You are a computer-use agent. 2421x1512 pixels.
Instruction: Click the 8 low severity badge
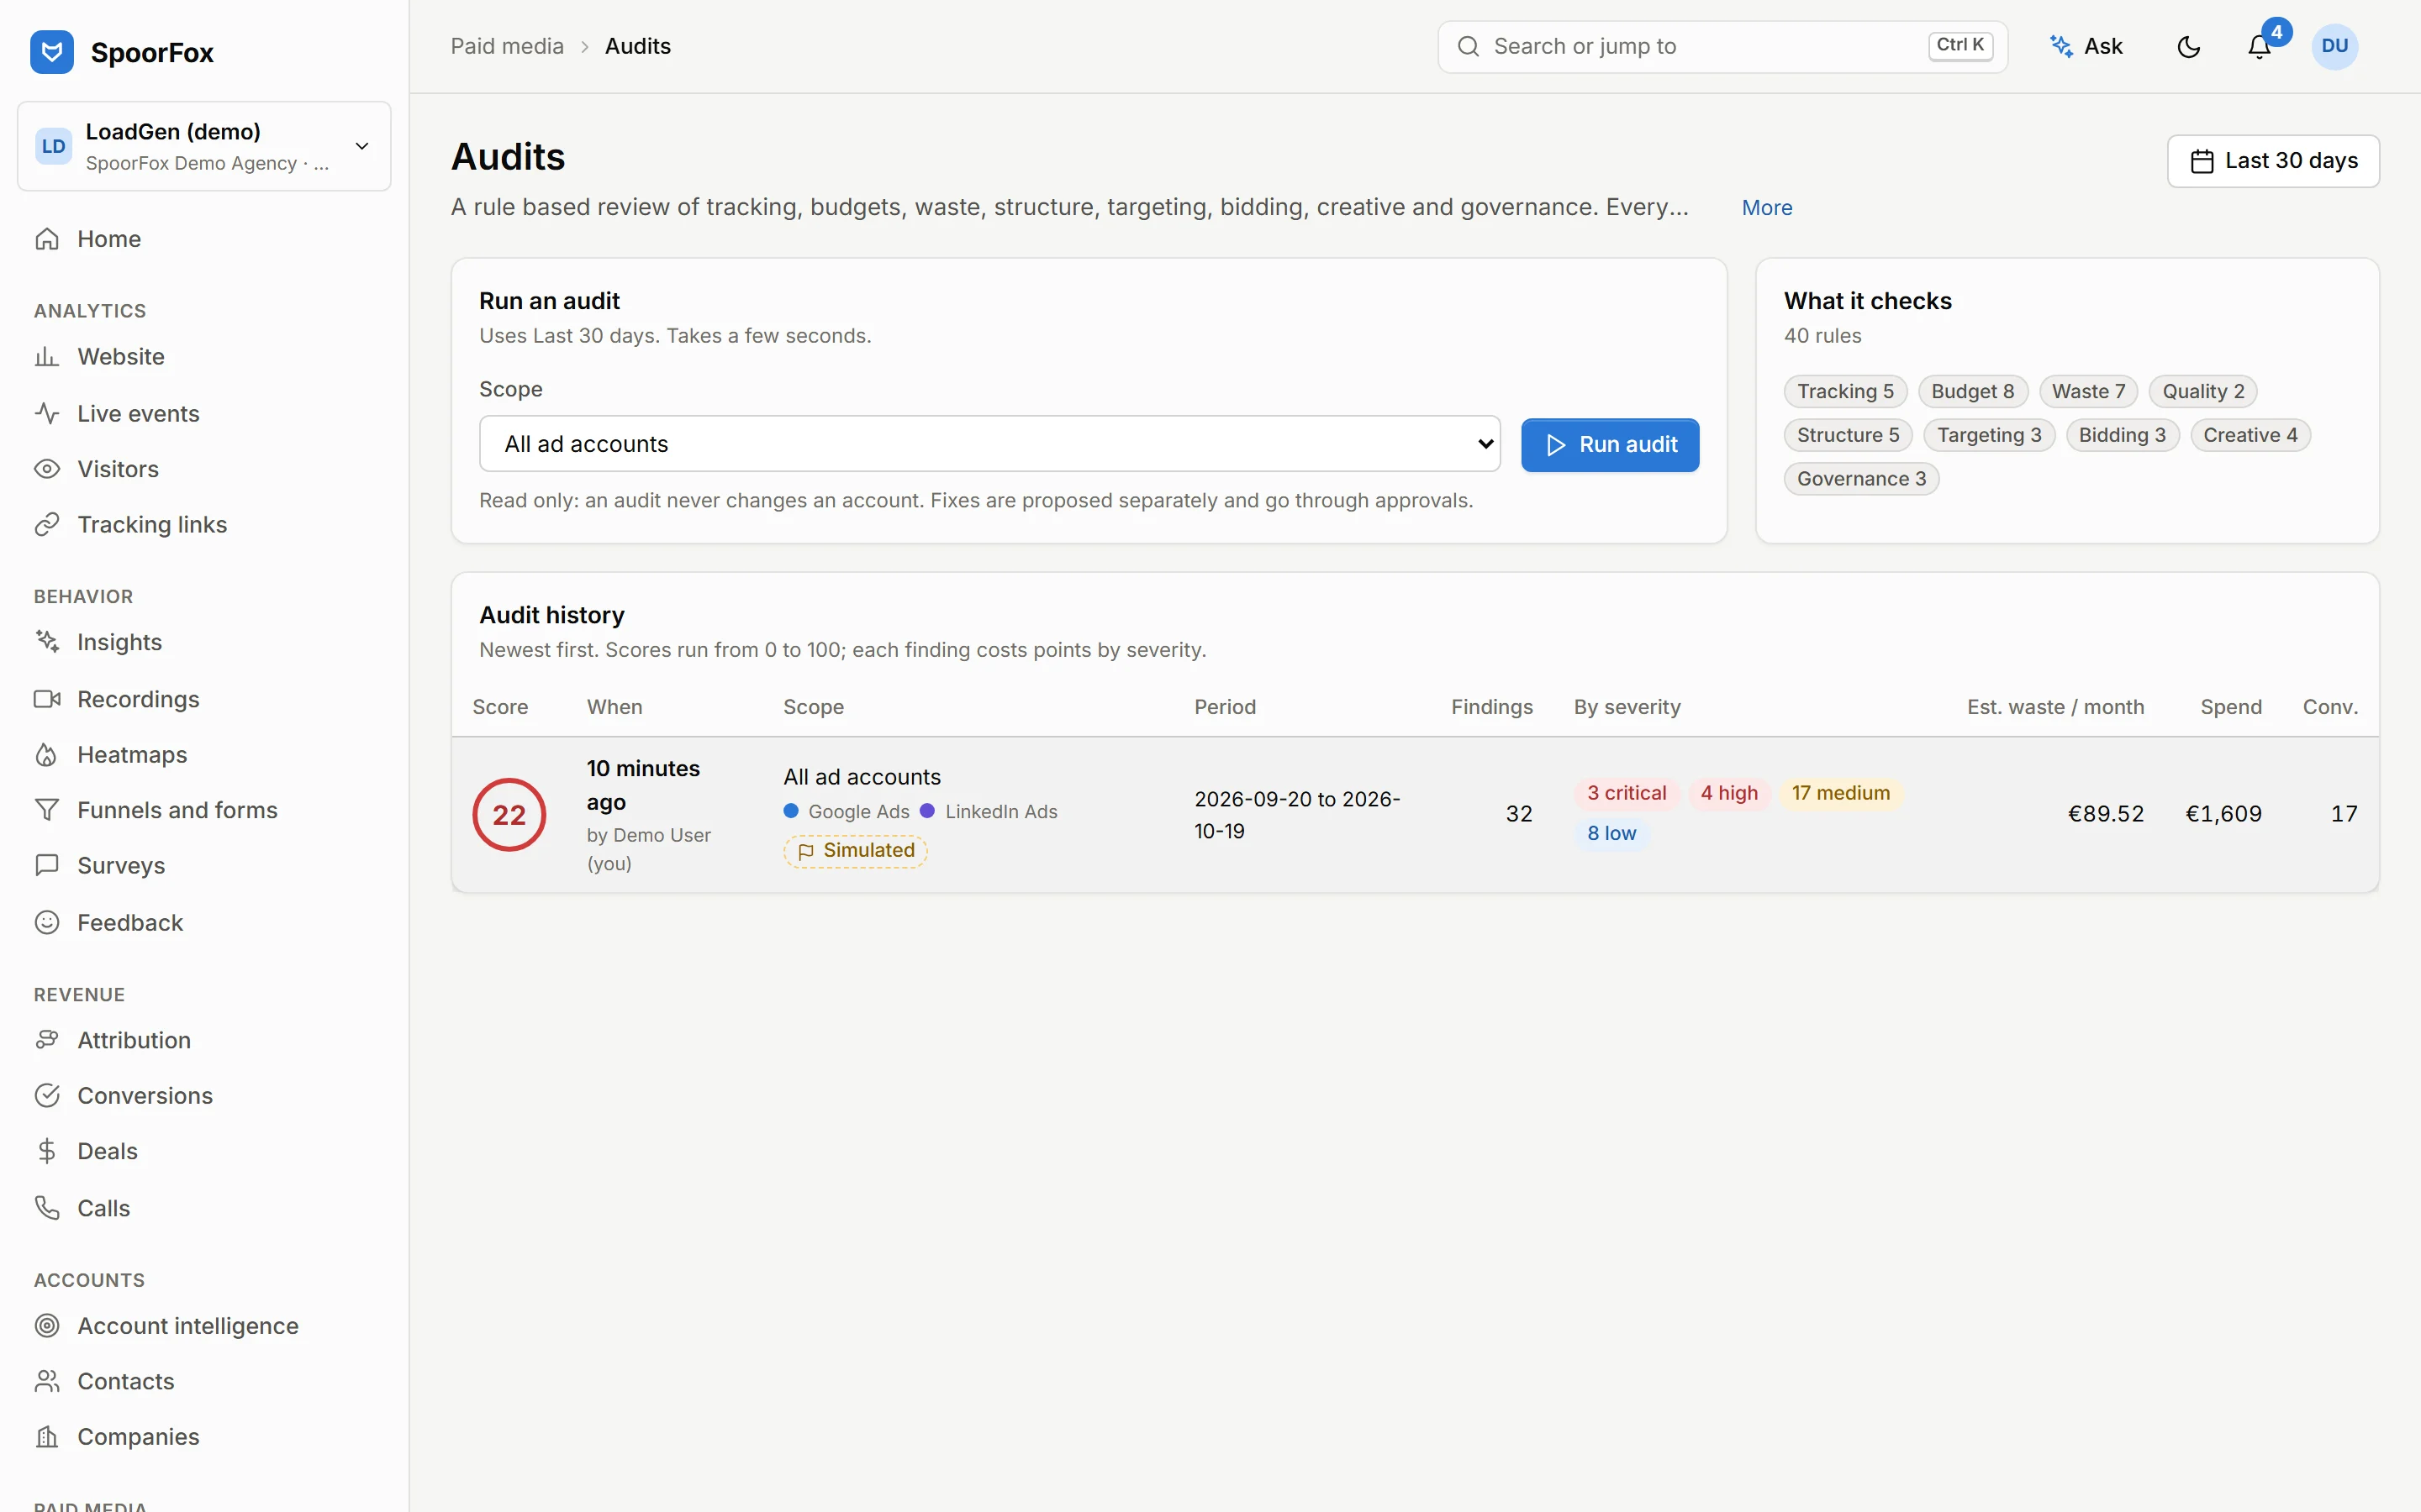coord(1611,833)
